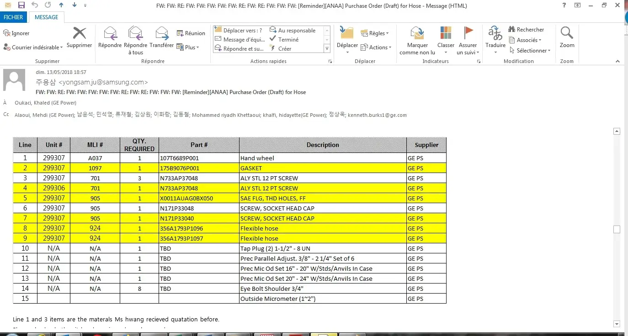The image size is (628, 336).
Task: Click Répondre à tous icon
Action: (135, 34)
